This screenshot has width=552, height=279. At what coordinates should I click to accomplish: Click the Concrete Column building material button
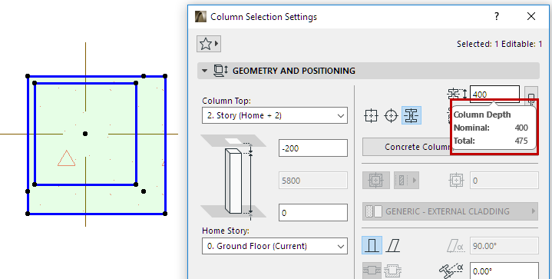(x=407, y=147)
